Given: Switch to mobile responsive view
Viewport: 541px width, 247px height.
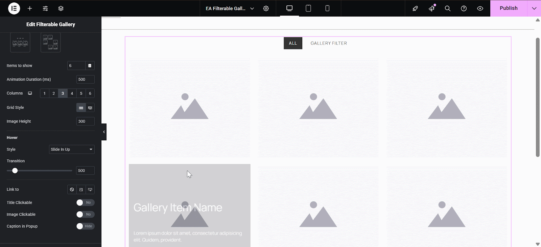Looking at the screenshot, I should [327, 8].
